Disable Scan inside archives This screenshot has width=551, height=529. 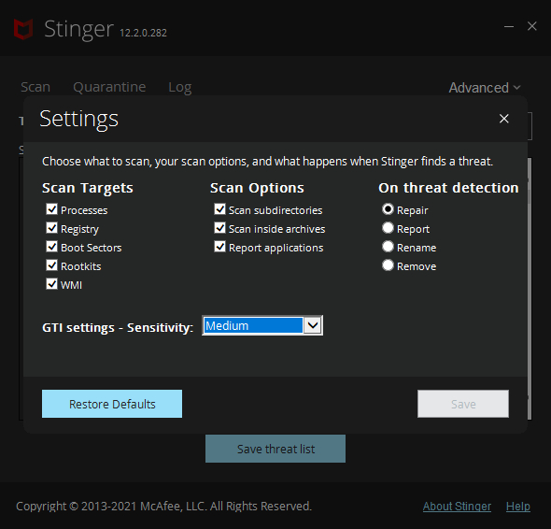coord(220,228)
